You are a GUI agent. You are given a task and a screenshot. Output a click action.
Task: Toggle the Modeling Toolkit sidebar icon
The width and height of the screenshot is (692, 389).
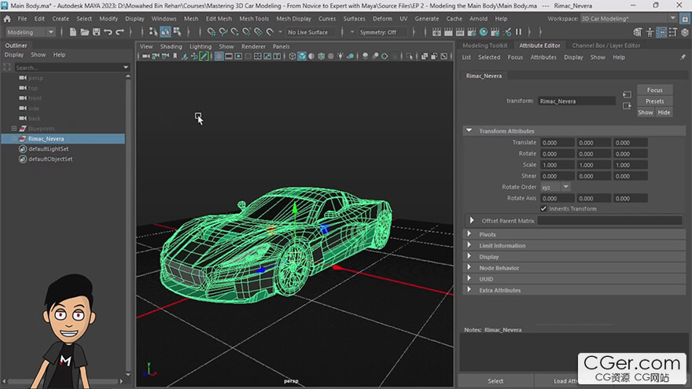637,32
